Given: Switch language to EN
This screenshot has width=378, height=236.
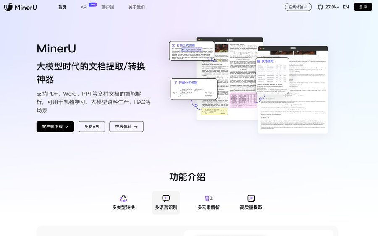Looking at the screenshot, I should click(346, 7).
